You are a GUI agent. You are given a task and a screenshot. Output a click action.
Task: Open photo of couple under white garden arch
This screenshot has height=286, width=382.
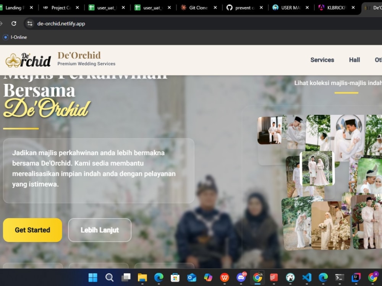[x=317, y=168]
